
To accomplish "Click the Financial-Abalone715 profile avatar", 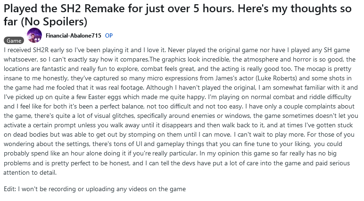I will tap(34, 35).
